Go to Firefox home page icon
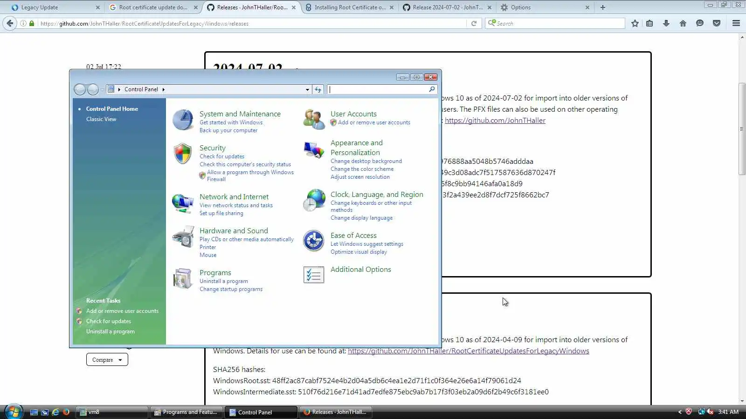Screen dimensions: 746x419 tap(683, 23)
